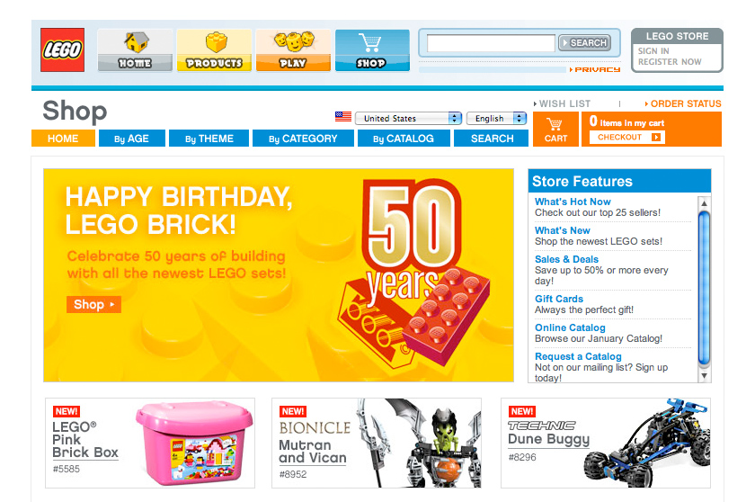Click the orange Cart icon
The image size is (755, 502).
point(555,130)
